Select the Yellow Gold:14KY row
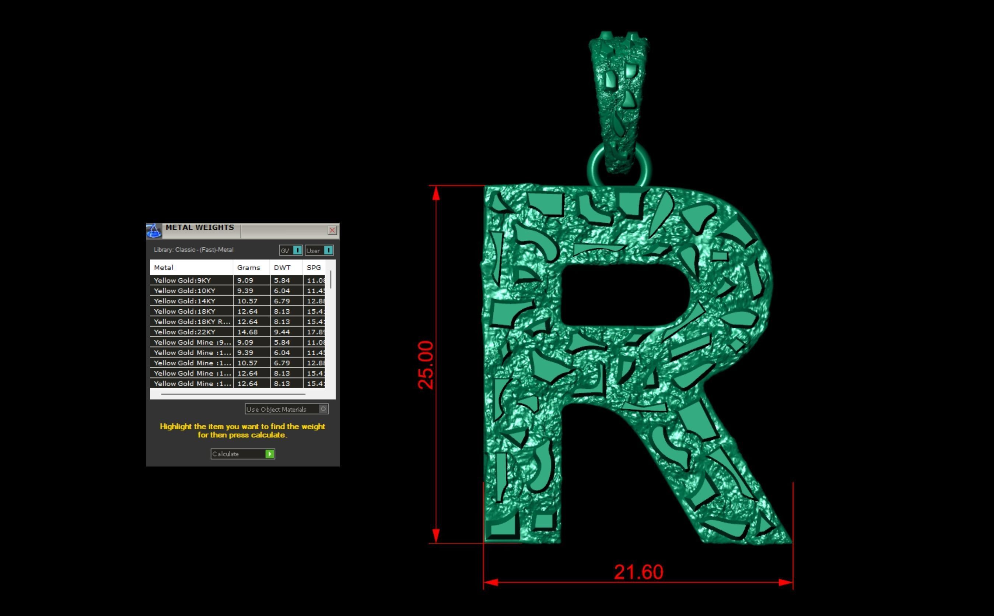The image size is (994, 616). coord(238,301)
